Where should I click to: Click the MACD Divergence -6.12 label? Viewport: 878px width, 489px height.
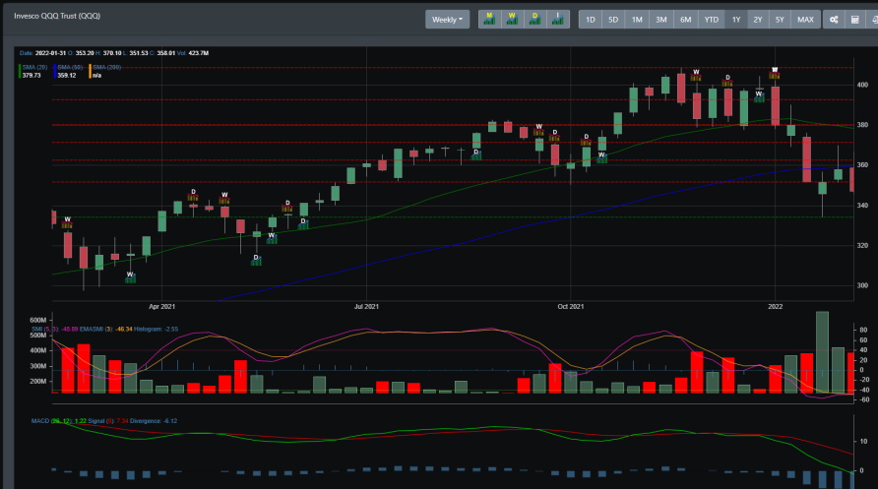(154, 421)
